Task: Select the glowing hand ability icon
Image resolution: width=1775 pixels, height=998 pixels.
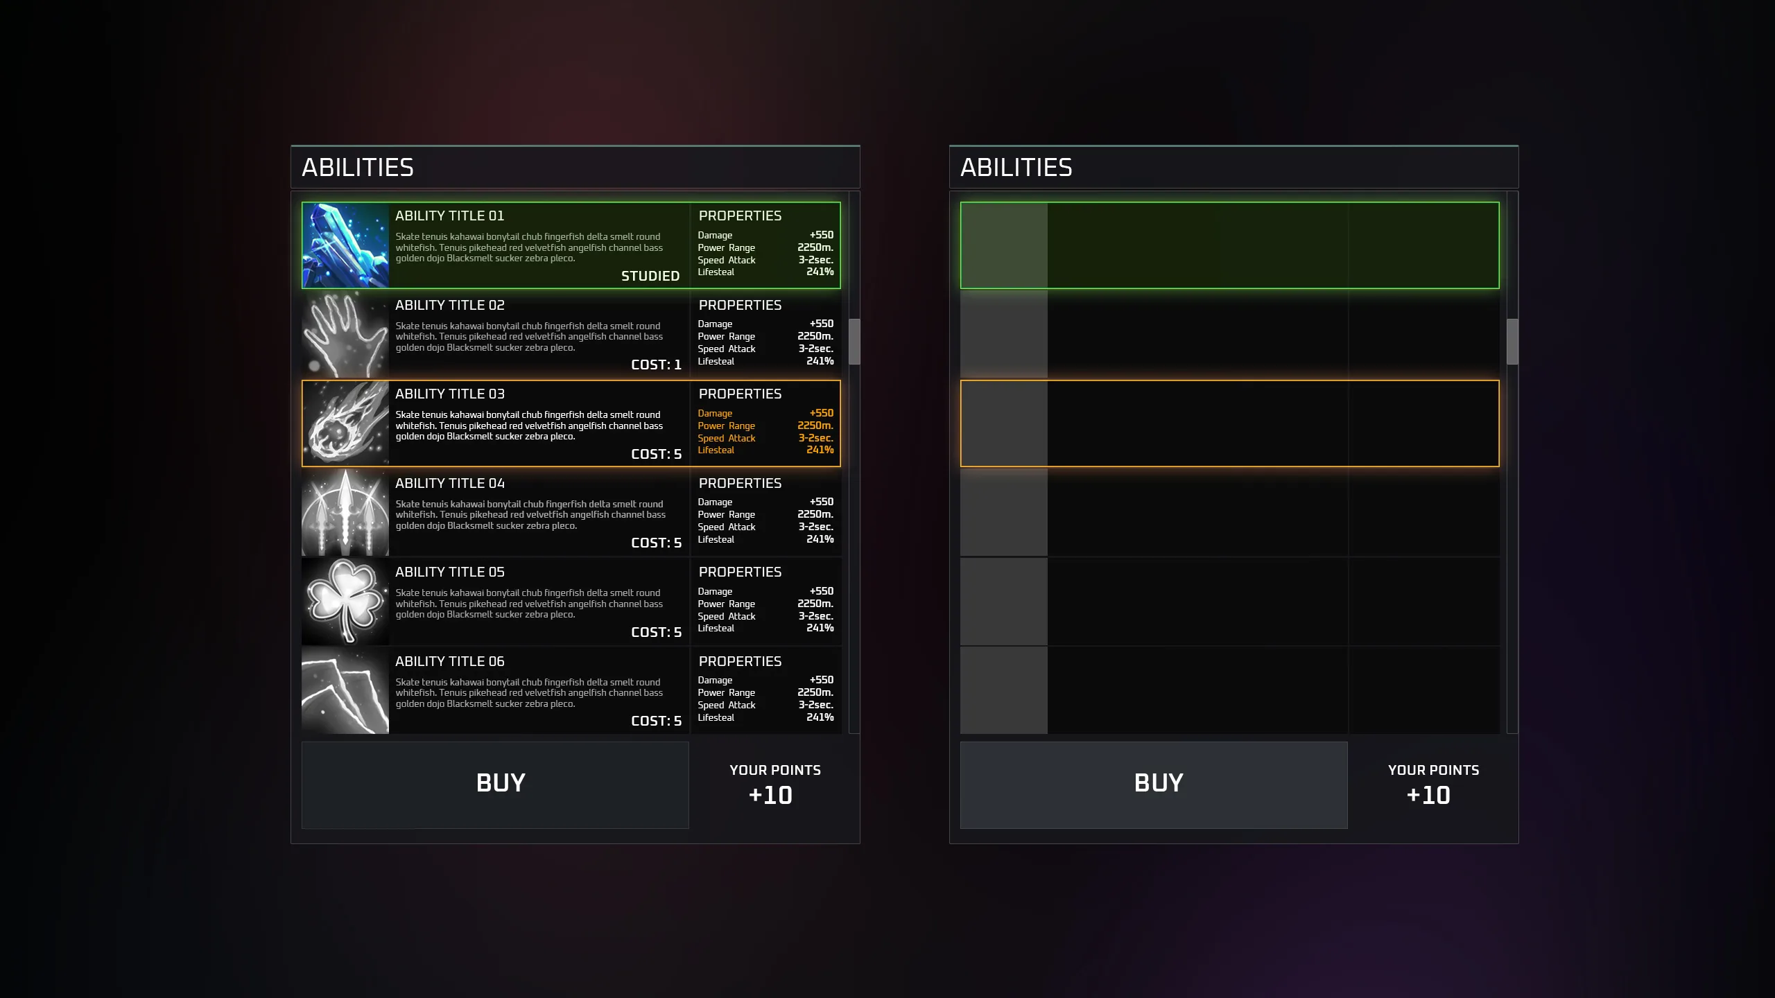Action: tap(345, 335)
